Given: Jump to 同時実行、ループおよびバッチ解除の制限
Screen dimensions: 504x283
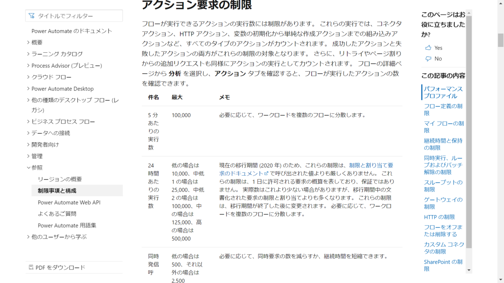Looking at the screenshot, I should 443,165.
